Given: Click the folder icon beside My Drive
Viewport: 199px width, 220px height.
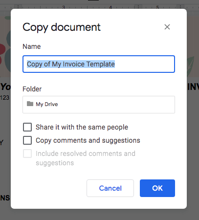Looking at the screenshot, I should (30, 104).
